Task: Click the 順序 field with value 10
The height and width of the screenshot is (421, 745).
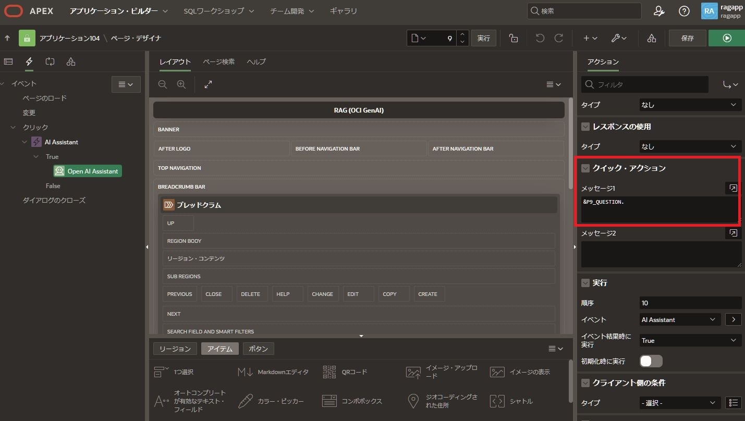Action: 690,303
